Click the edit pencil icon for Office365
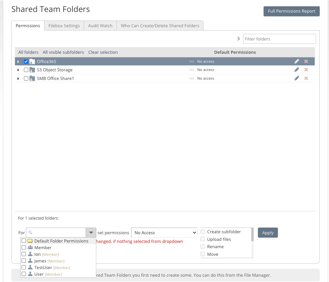The height and width of the screenshot is (282, 329). [297, 61]
